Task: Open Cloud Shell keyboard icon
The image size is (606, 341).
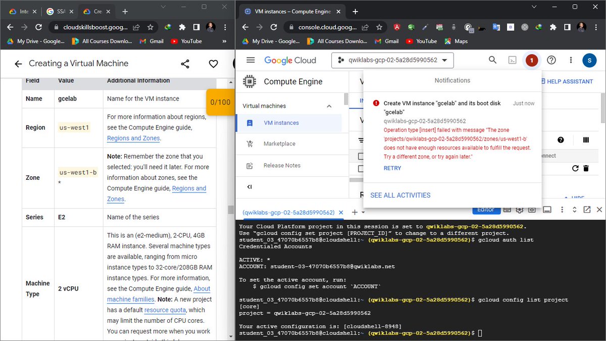Action: pyautogui.click(x=507, y=210)
